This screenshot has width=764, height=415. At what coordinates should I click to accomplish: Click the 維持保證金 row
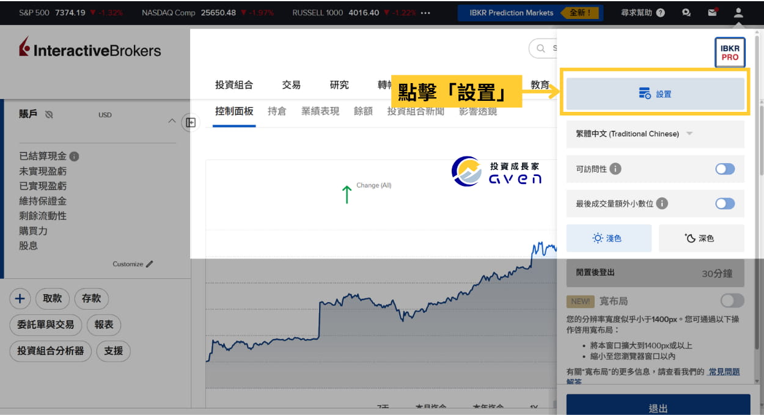43,201
